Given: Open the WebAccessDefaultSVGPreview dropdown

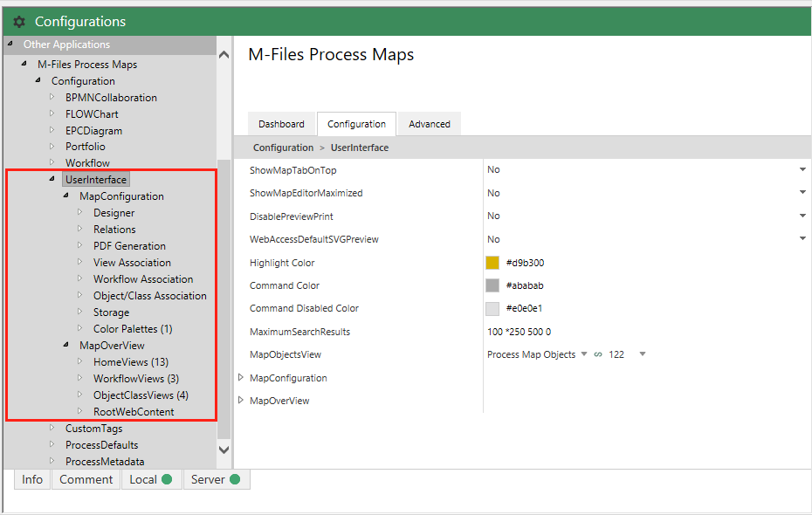Looking at the screenshot, I should (x=802, y=239).
